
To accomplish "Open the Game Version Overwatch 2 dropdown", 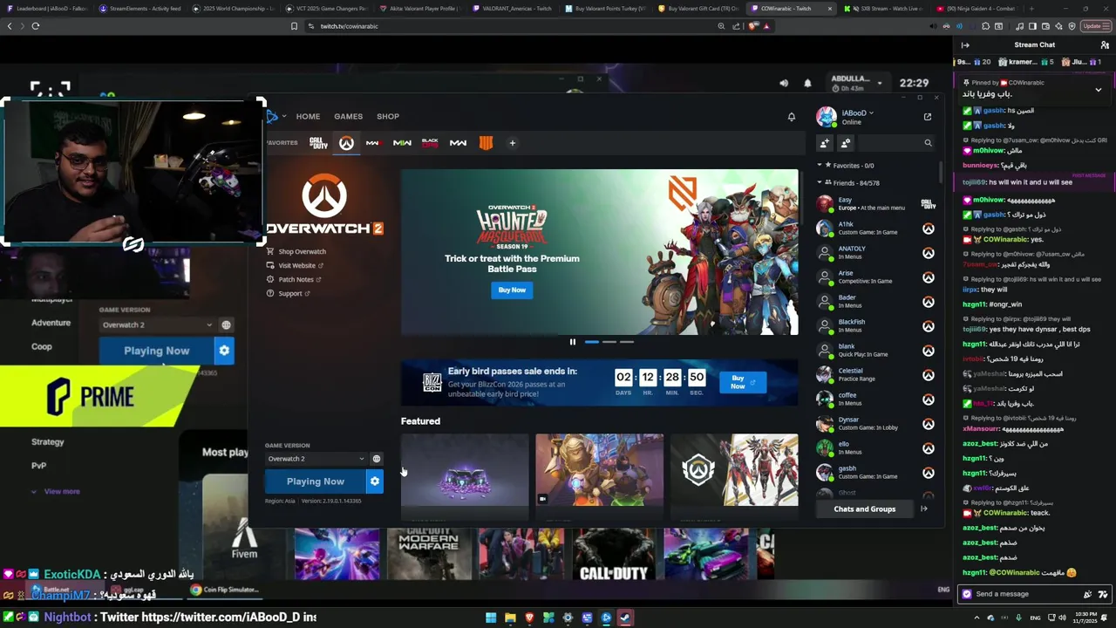I will point(316,459).
